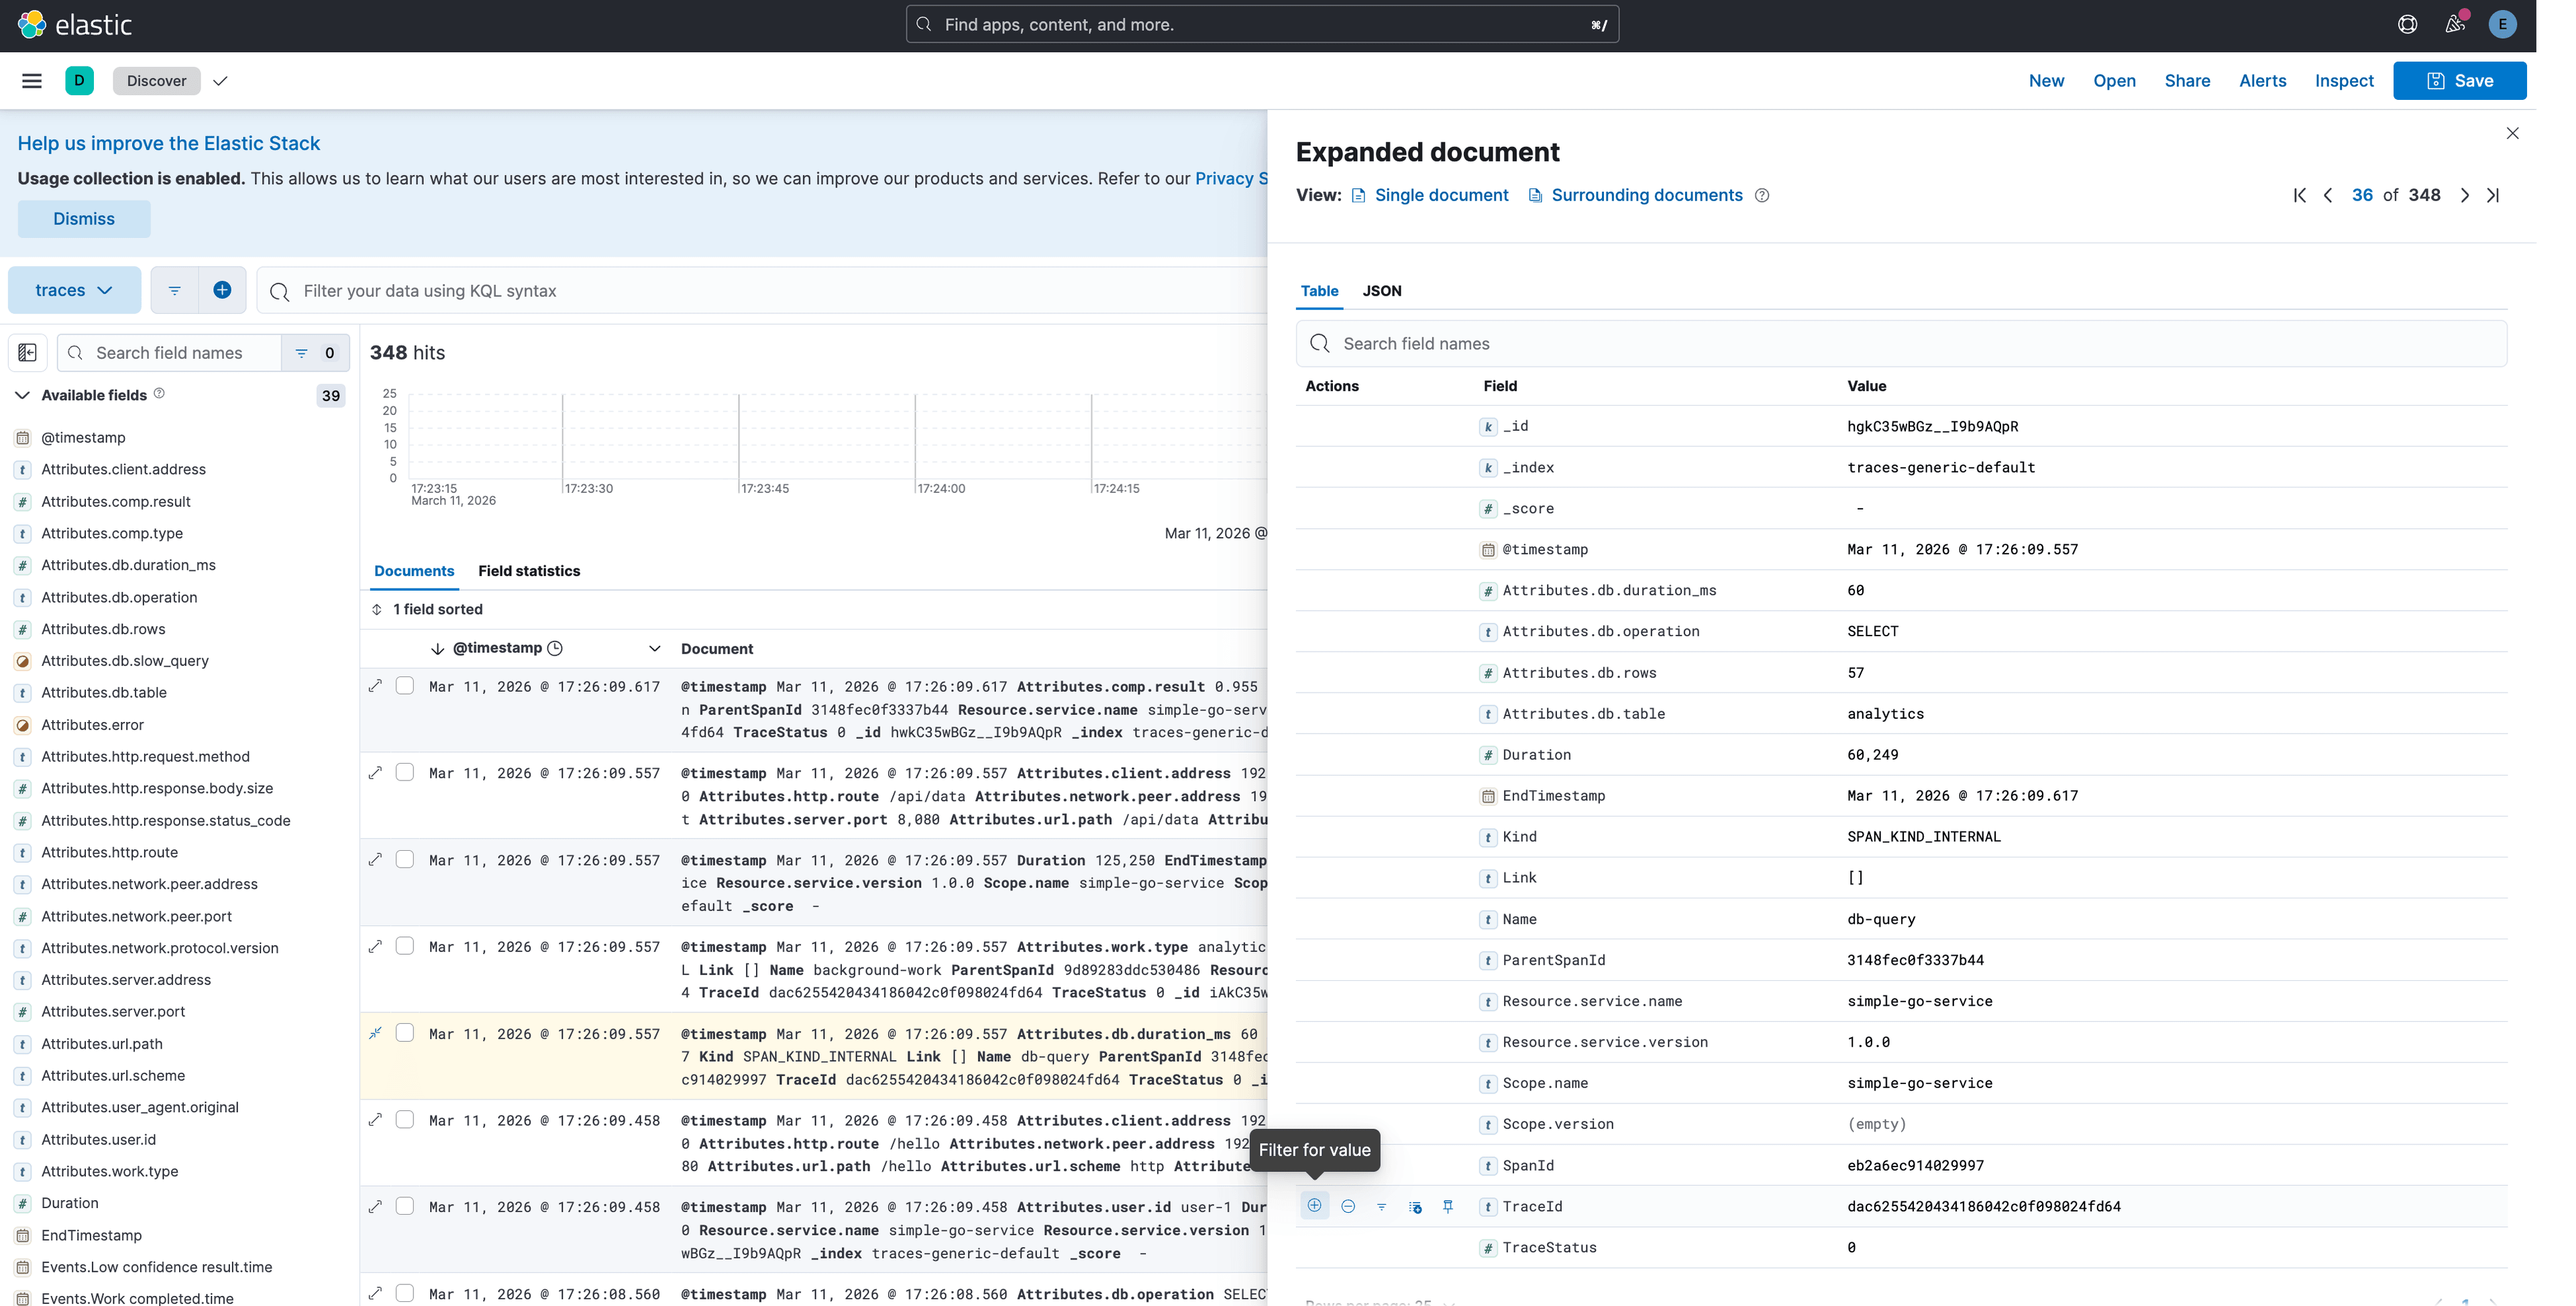Go to next expanded document
The width and height of the screenshot is (2576, 1306).
tap(2464, 195)
